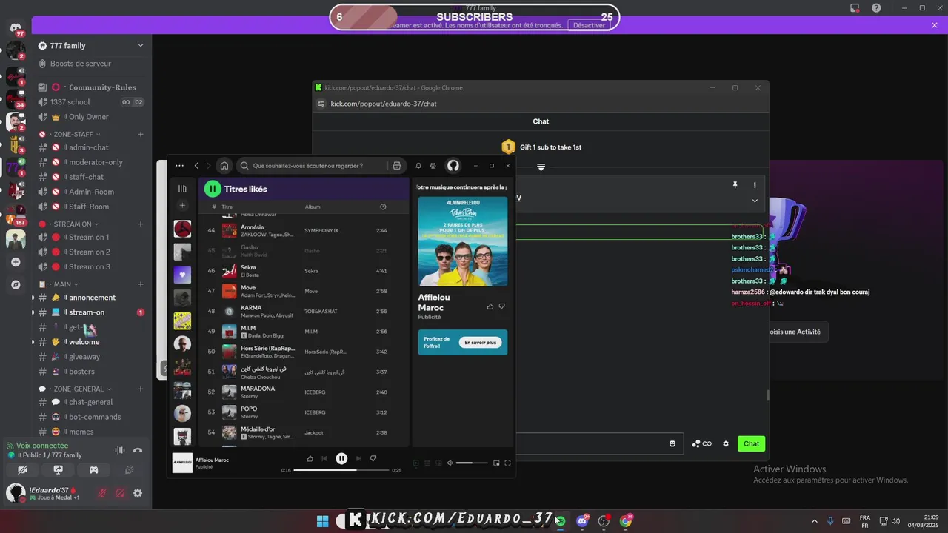
Task: Mute Spotify with speaker icon
Action: (x=450, y=463)
